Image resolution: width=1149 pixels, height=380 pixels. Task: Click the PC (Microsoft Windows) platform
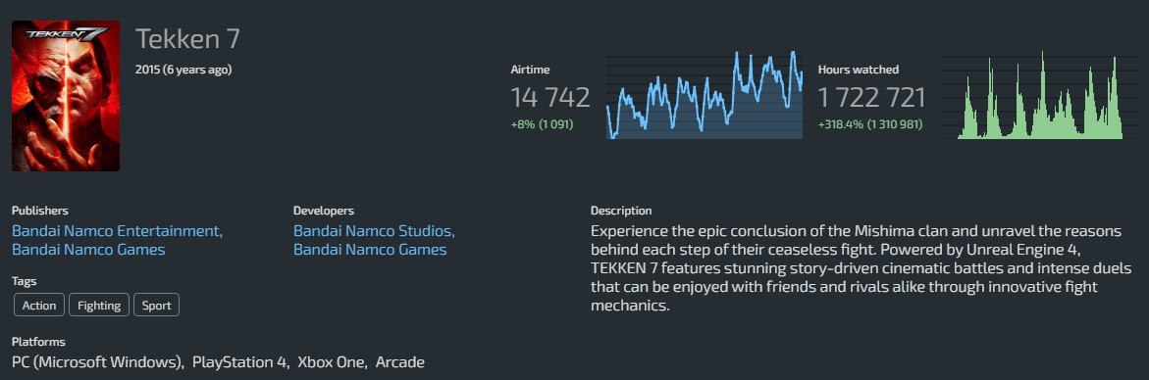coord(97,361)
